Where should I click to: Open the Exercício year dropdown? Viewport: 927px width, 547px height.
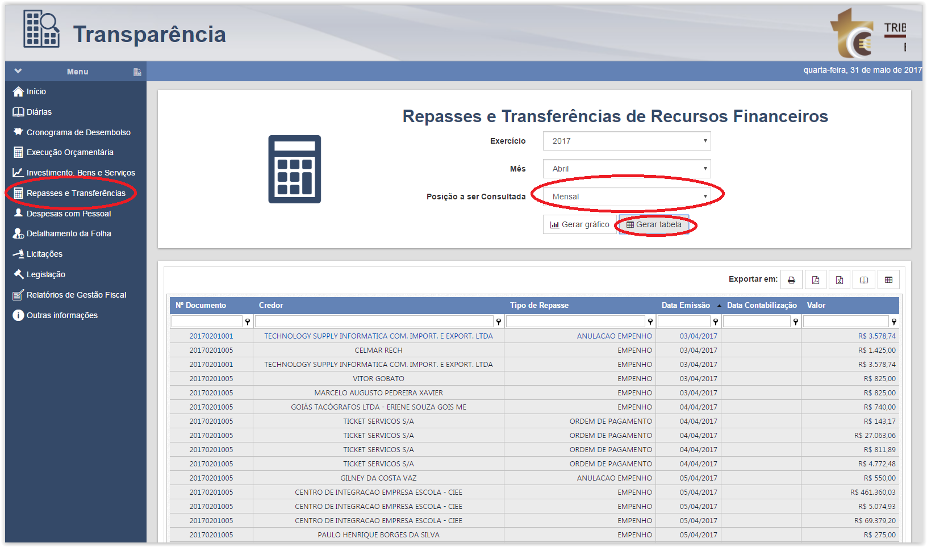coord(627,141)
